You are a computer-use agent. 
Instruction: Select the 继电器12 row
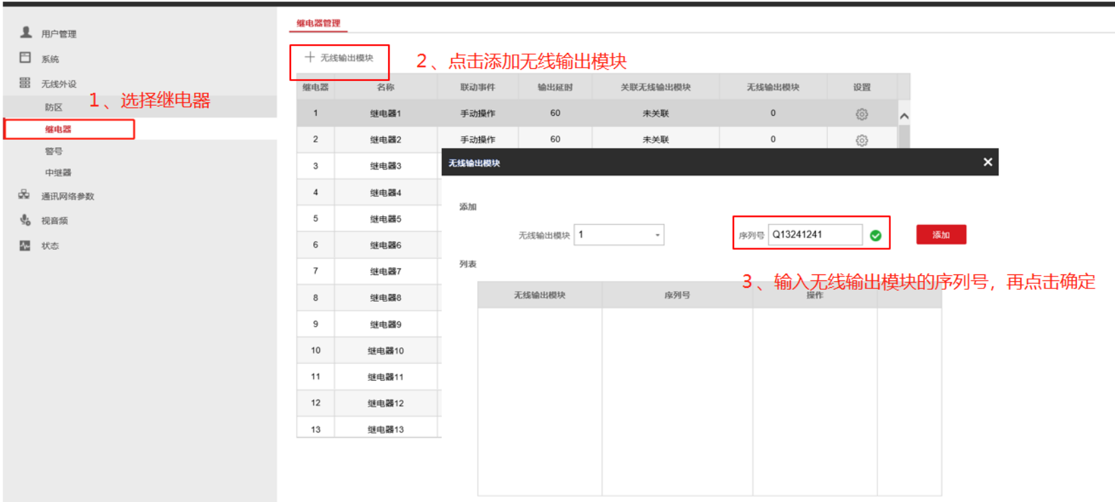click(x=369, y=403)
